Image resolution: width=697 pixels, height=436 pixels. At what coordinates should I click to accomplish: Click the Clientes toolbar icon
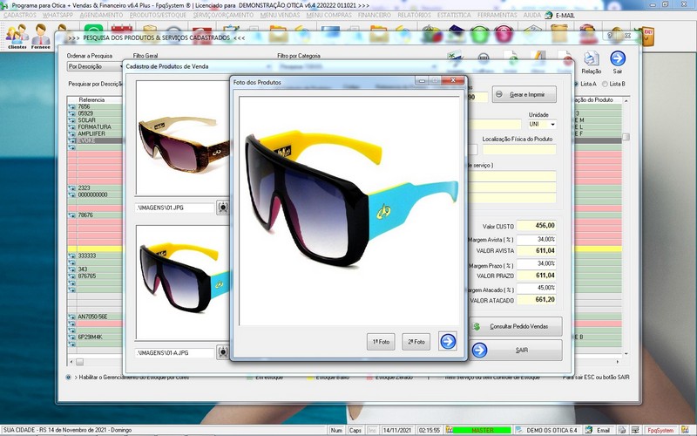[17, 37]
